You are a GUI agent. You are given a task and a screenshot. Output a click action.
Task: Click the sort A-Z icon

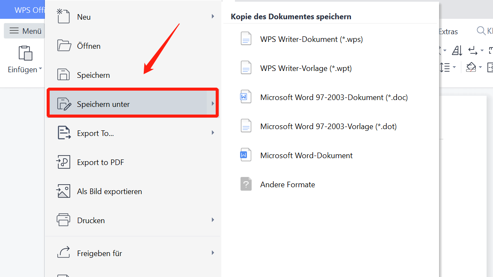point(457,51)
